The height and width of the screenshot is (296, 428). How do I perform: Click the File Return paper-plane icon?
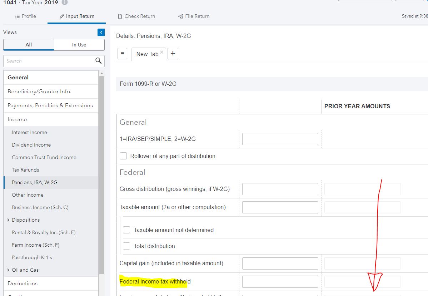[x=180, y=16]
